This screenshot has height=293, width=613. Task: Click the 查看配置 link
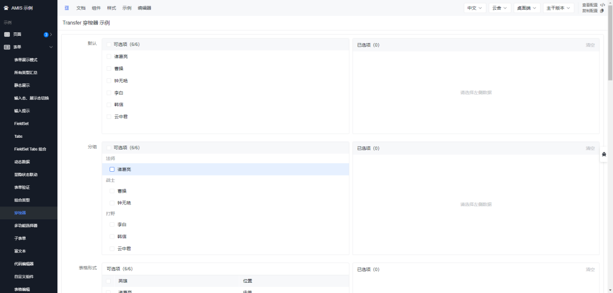pos(590,5)
